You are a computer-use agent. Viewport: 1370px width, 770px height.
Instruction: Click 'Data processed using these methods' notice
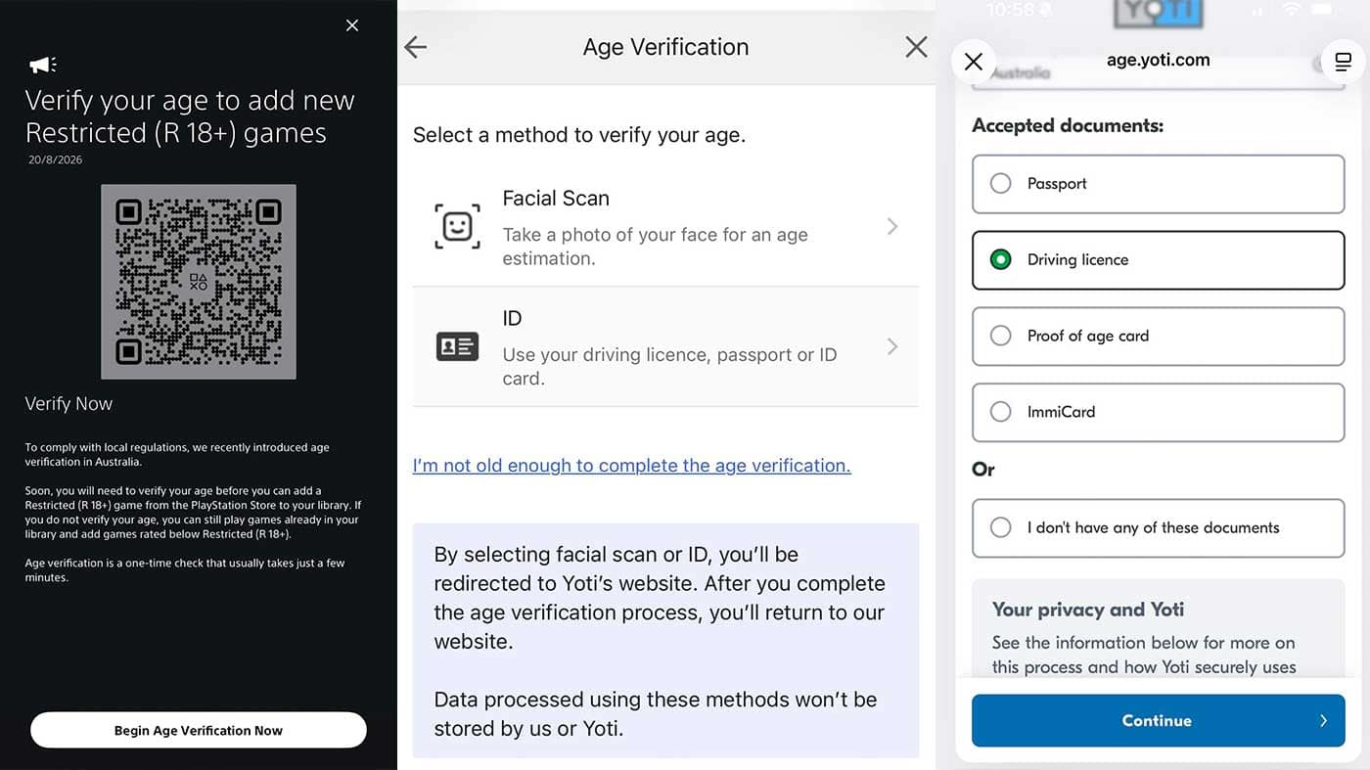tap(656, 714)
